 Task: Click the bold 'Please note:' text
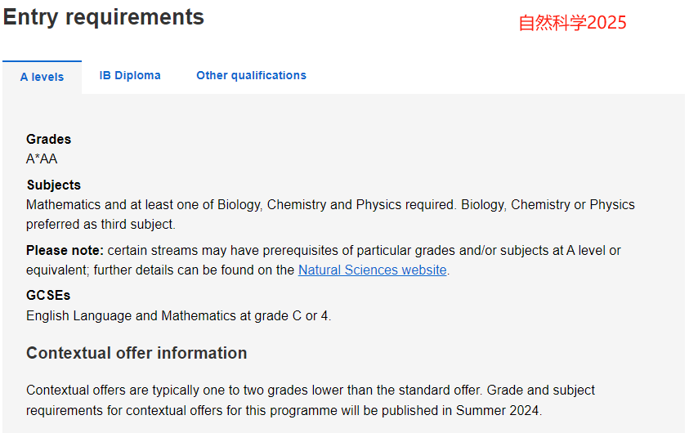pos(65,250)
